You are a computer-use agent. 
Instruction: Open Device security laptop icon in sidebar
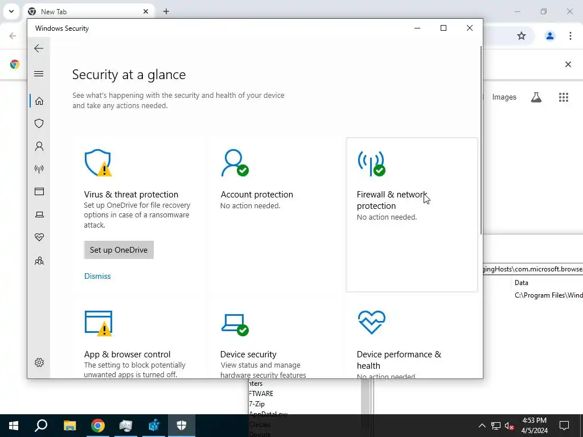click(39, 215)
